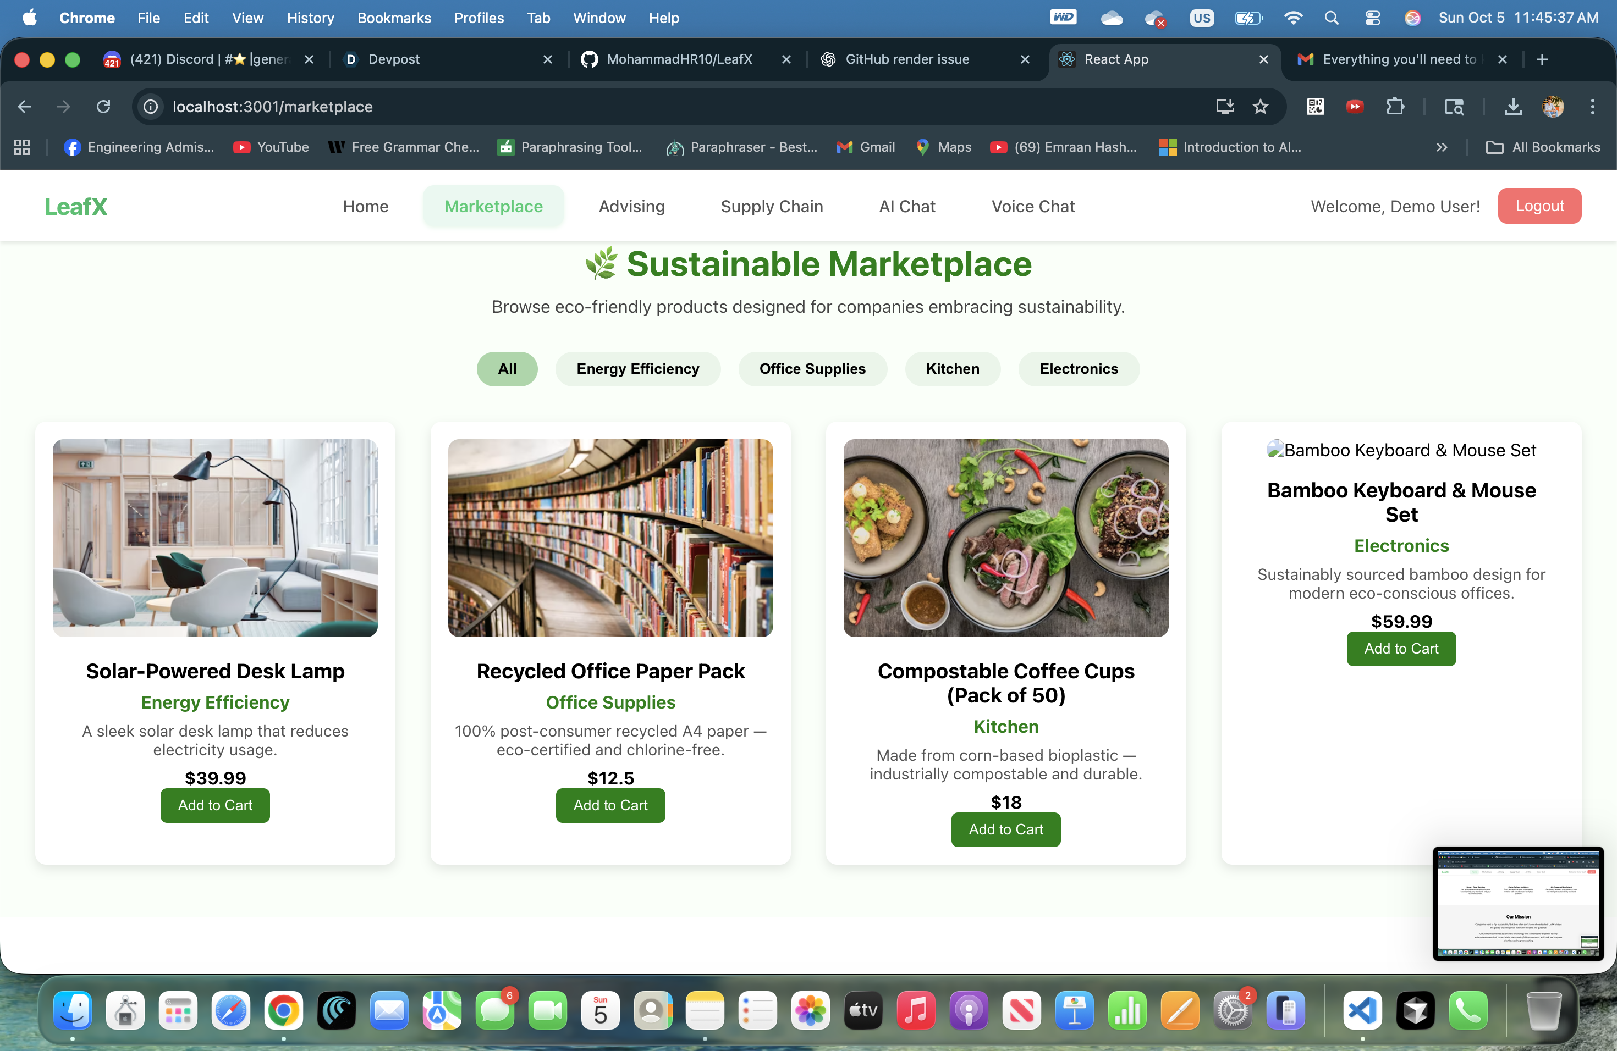Viewport: 1617px width, 1051px height.
Task: Select the Electronics filter pill
Action: (x=1078, y=369)
